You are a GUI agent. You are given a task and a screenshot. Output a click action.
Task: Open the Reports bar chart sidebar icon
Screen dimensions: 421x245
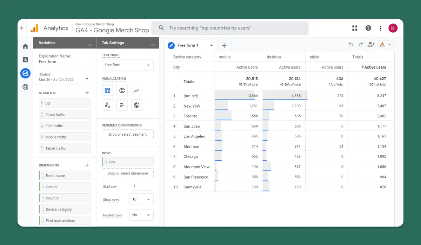click(25, 60)
